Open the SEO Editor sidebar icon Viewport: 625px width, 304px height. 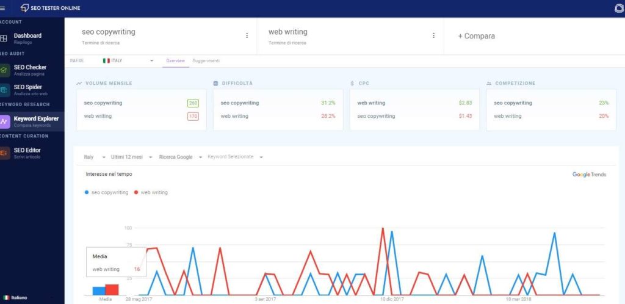click(x=4, y=153)
